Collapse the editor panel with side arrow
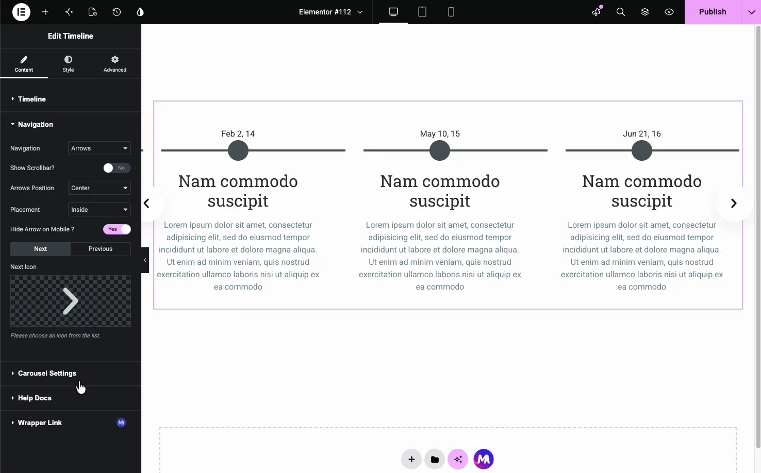 pos(145,260)
